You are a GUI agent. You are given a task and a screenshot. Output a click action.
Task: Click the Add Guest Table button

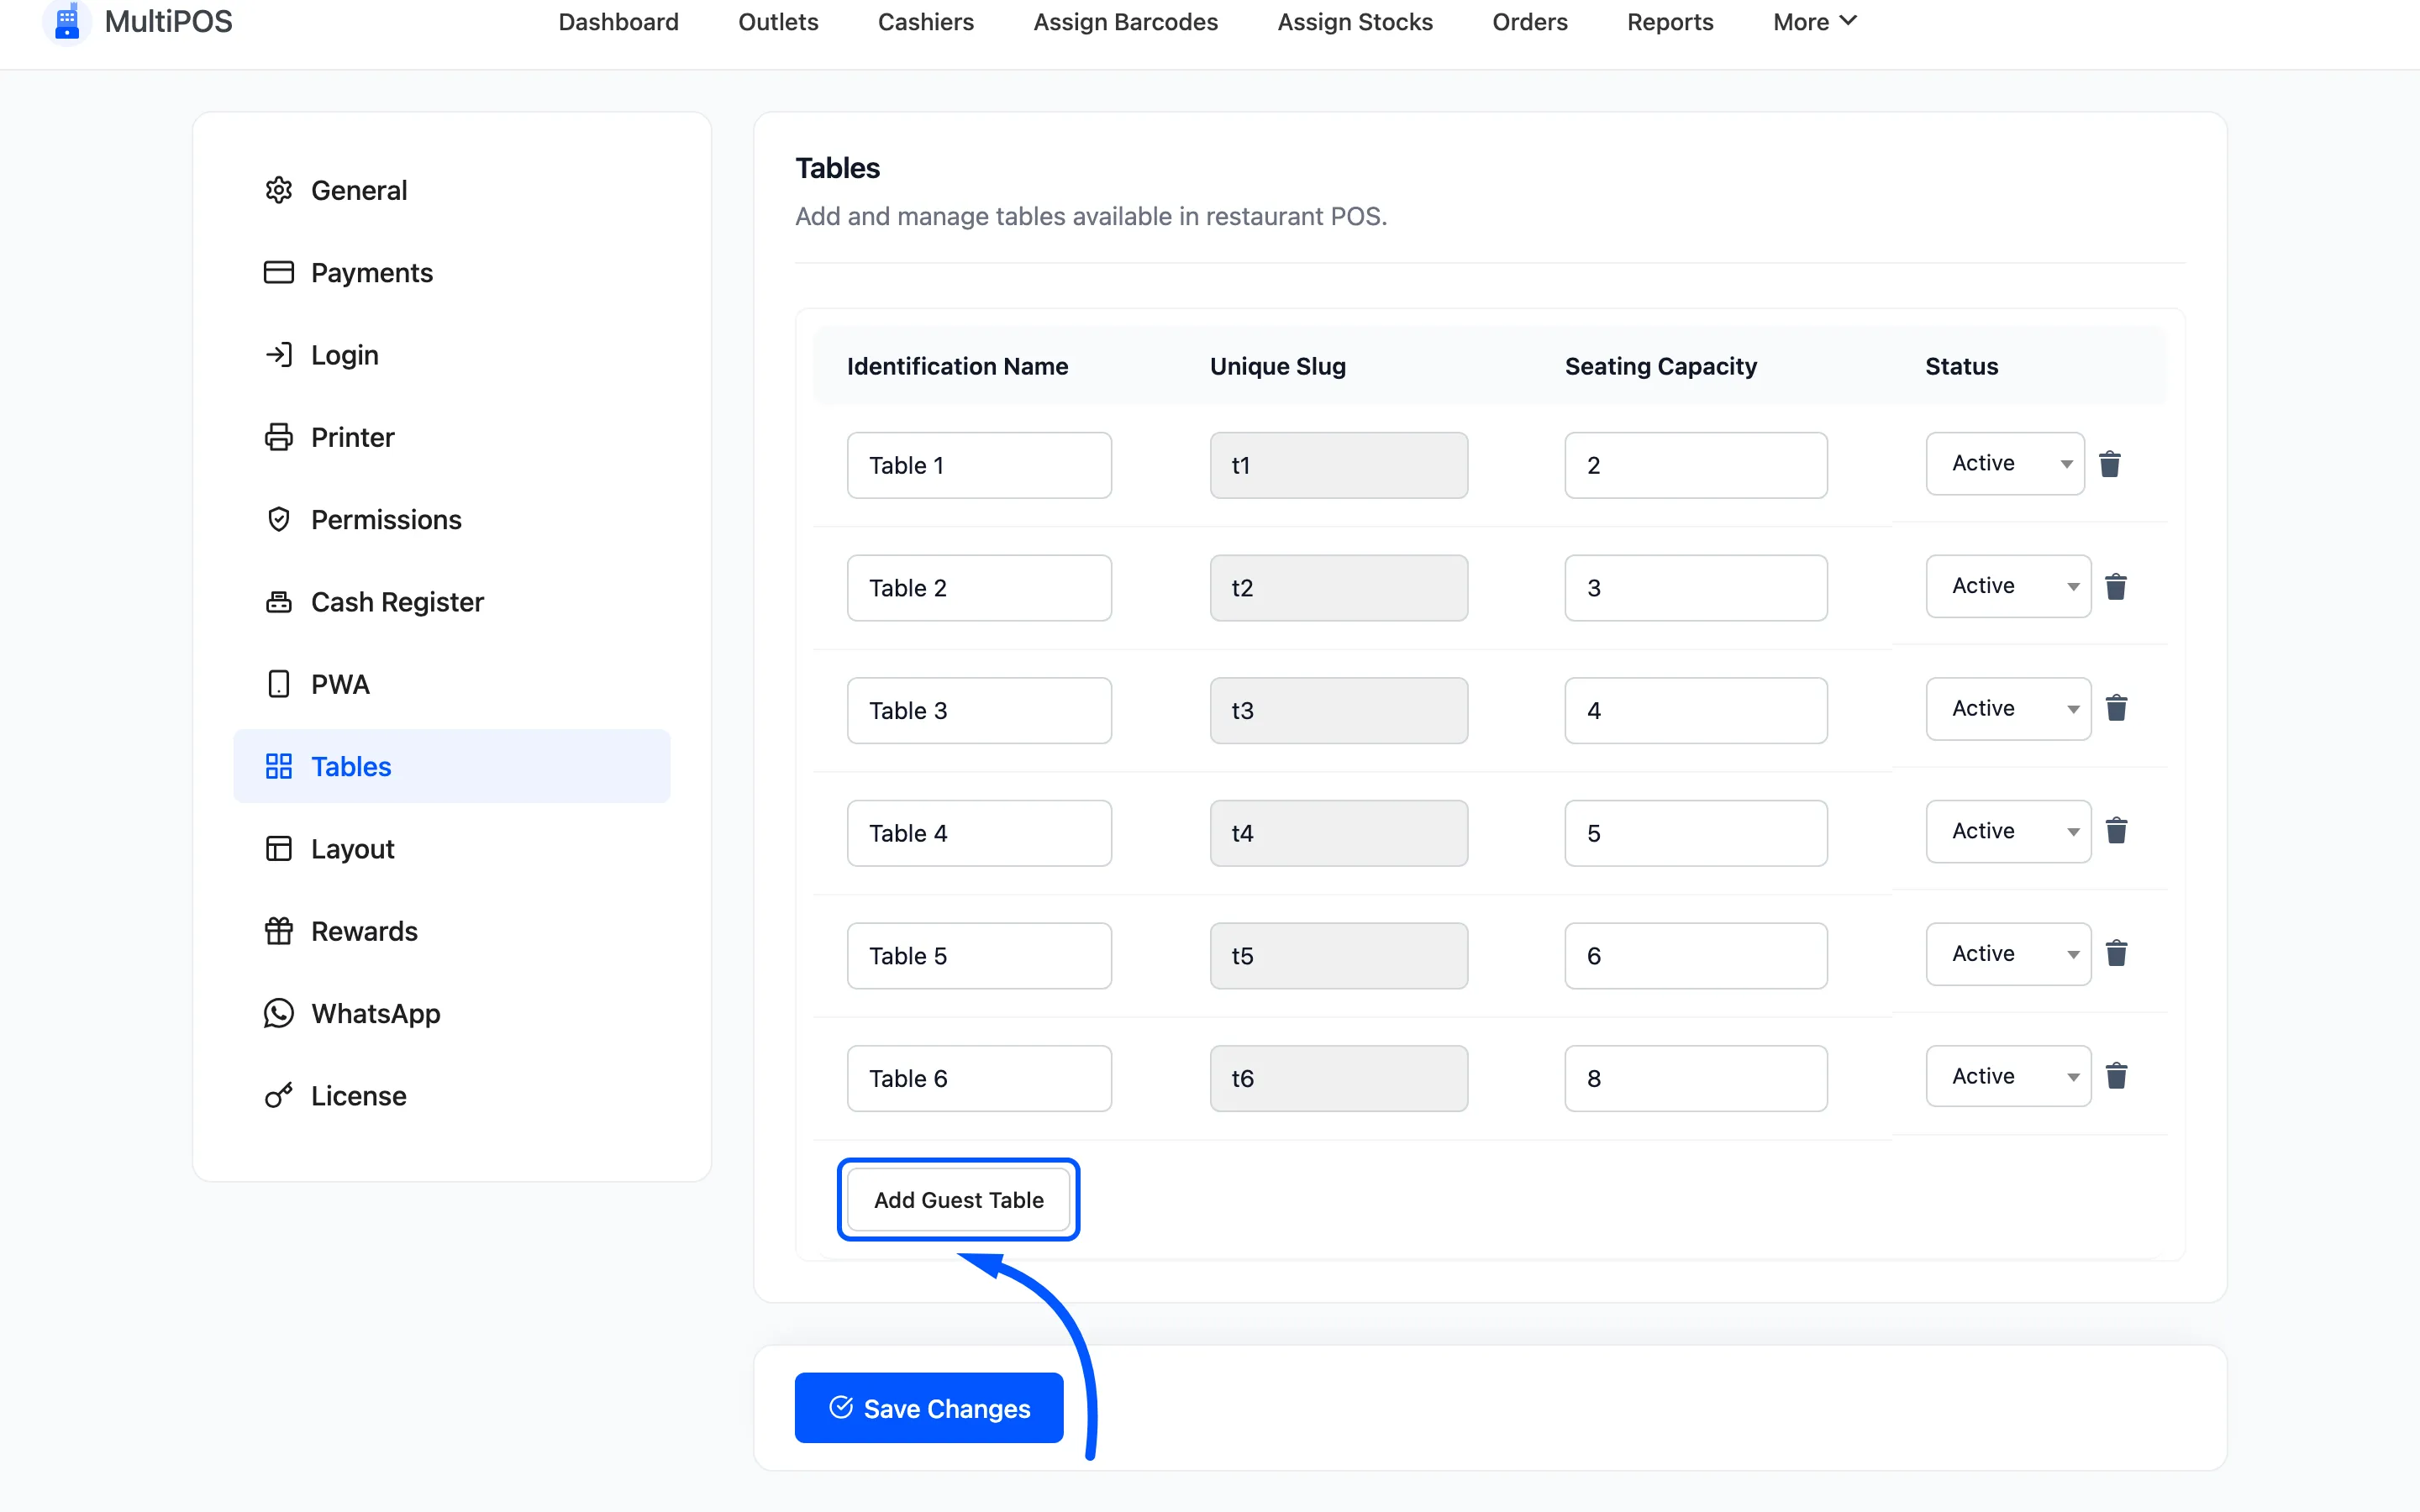point(958,1200)
